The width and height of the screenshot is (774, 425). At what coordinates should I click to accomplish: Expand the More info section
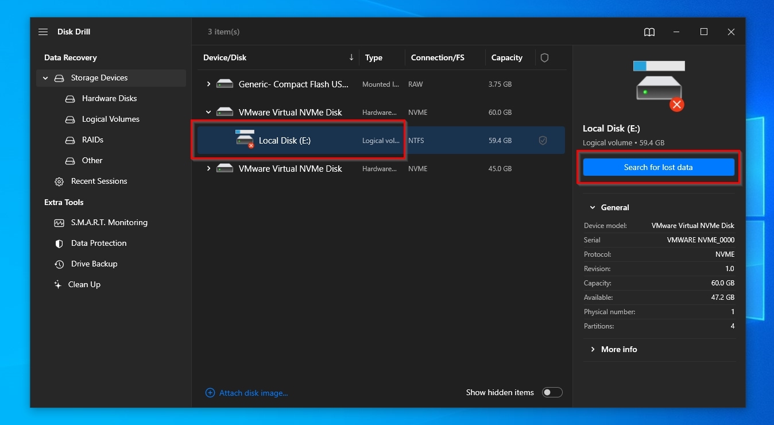(592, 350)
